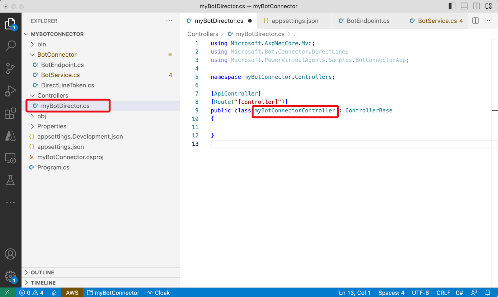Expand the bin folder
This screenshot has height=297, width=498.
pos(101,44)
